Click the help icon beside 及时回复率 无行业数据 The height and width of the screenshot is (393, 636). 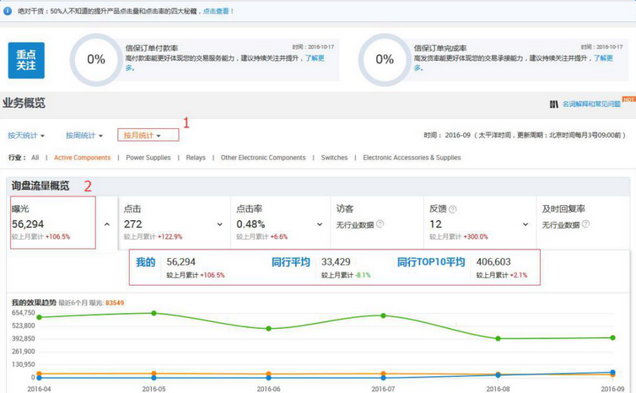[x=584, y=224]
